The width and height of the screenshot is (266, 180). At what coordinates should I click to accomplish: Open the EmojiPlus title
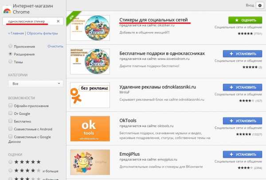[x=129, y=154]
